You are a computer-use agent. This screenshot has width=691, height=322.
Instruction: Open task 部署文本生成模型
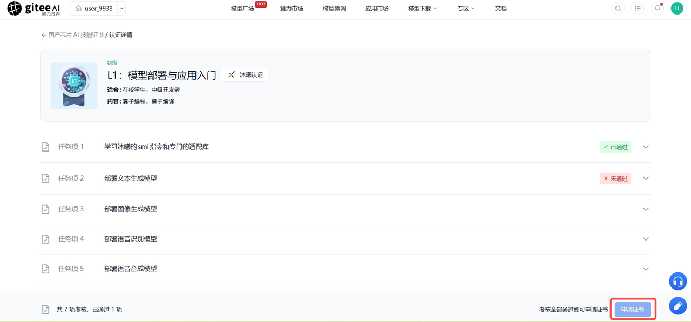click(131, 178)
